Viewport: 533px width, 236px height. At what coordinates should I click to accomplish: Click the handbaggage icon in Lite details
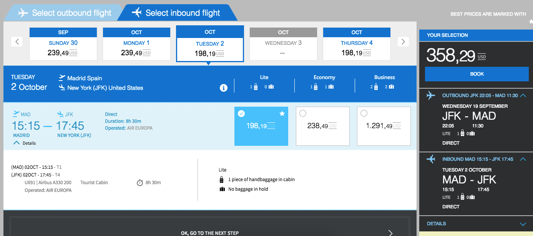click(x=222, y=180)
